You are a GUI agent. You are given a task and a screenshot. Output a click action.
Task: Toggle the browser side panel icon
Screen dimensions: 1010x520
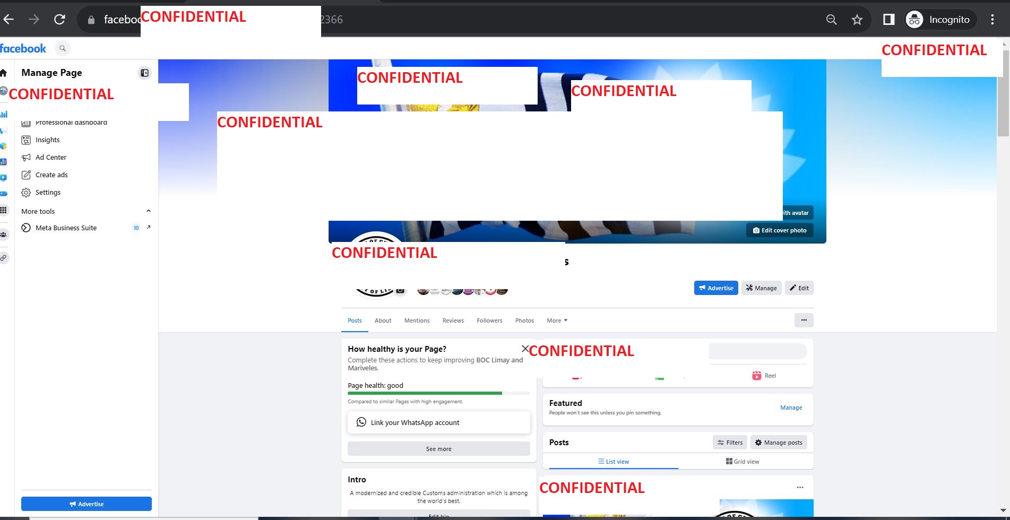(x=889, y=20)
